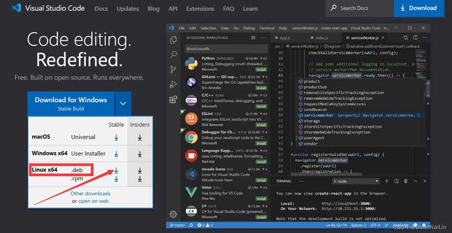Open the "open on web" link
This screenshot has width=452, height=233.
point(94,201)
